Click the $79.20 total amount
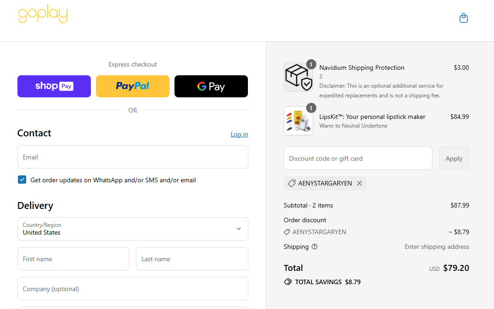The height and width of the screenshot is (309, 494). 456,268
